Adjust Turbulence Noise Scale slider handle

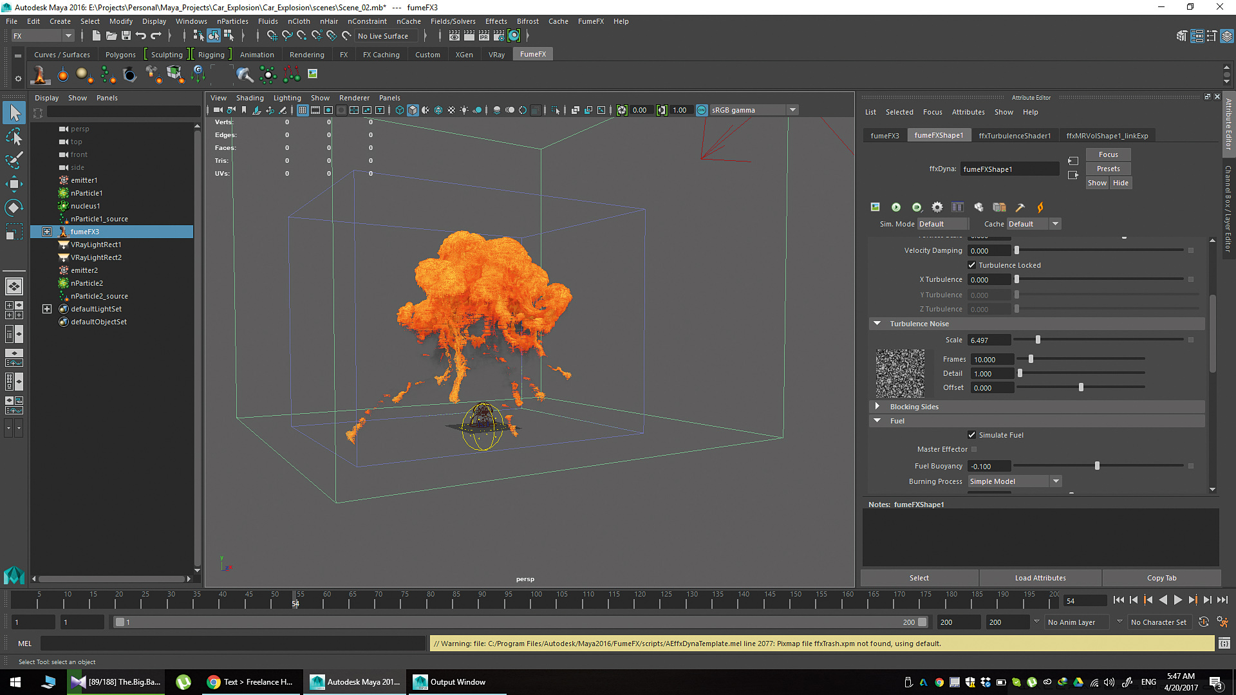1038,340
